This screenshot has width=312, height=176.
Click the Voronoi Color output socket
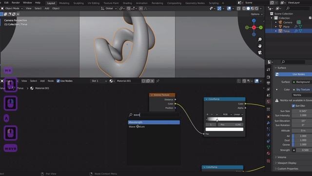[x=175, y=104]
